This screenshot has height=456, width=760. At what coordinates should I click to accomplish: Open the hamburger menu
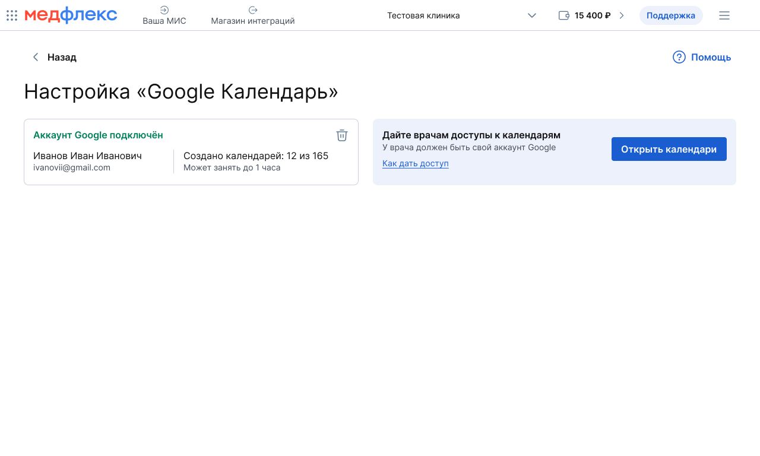pyautogui.click(x=724, y=15)
